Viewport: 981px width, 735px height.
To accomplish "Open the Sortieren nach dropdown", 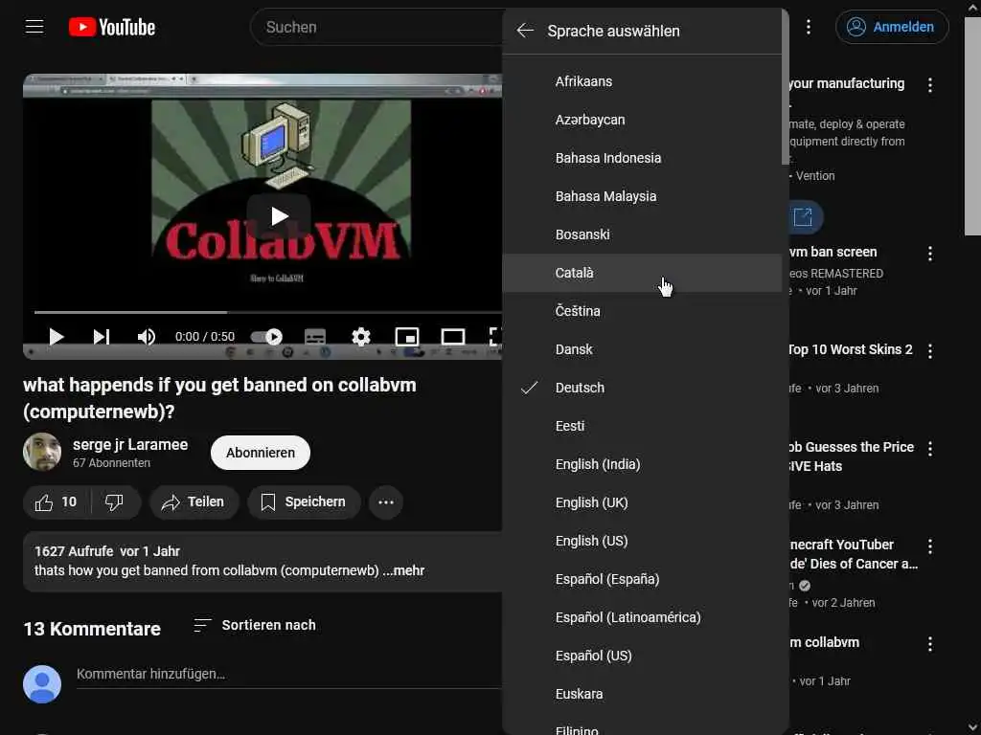I will tap(254, 625).
